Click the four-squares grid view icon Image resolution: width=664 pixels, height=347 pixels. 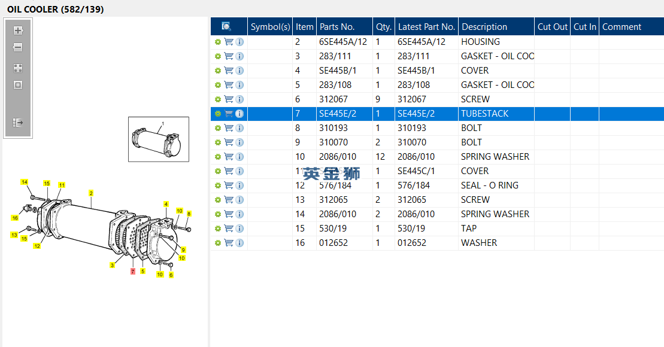coord(18,68)
